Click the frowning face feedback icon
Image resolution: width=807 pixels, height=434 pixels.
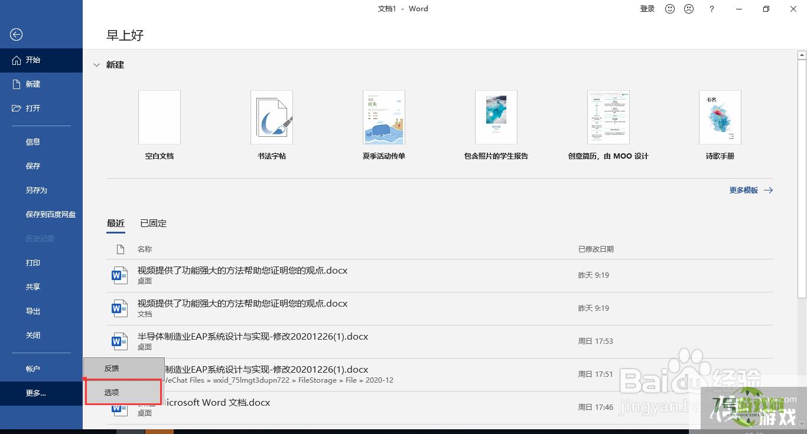coord(689,9)
